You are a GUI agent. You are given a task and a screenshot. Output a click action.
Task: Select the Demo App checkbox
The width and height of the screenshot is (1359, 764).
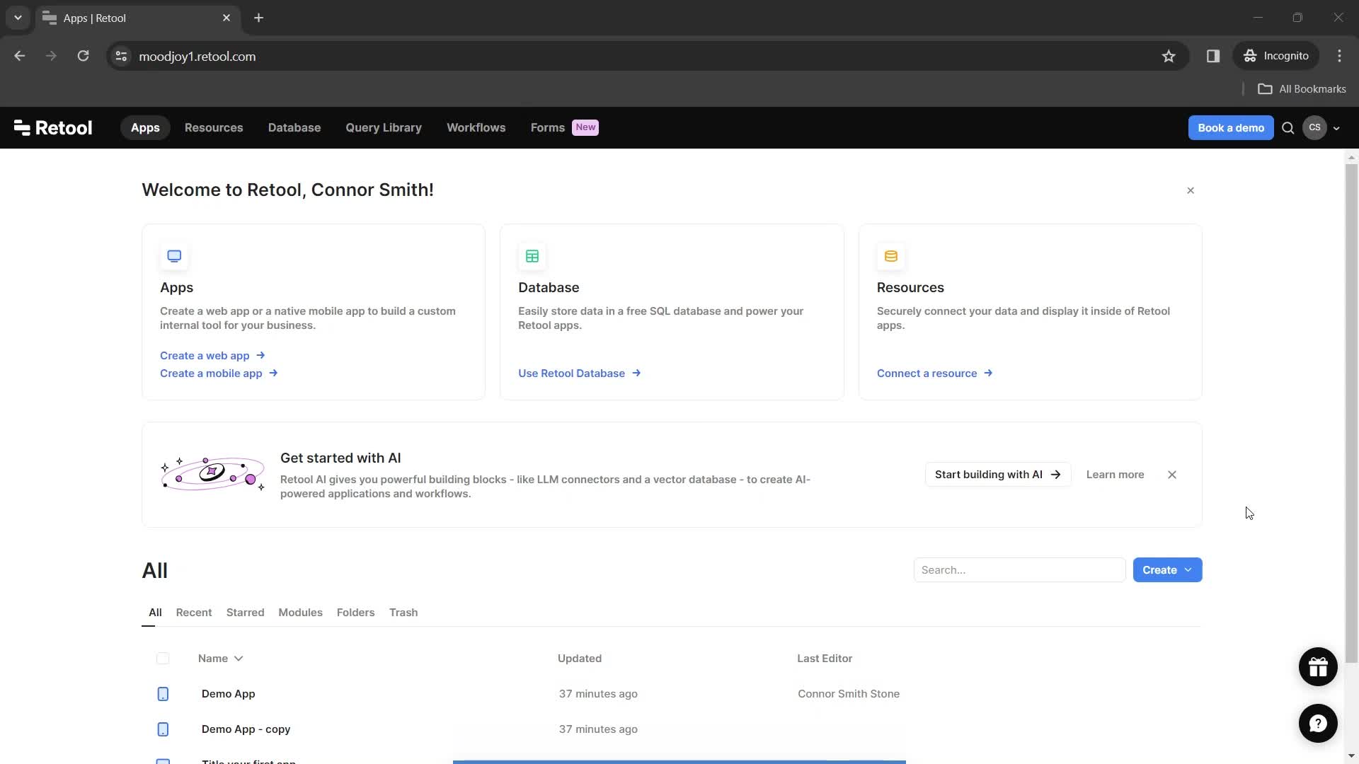(x=162, y=693)
